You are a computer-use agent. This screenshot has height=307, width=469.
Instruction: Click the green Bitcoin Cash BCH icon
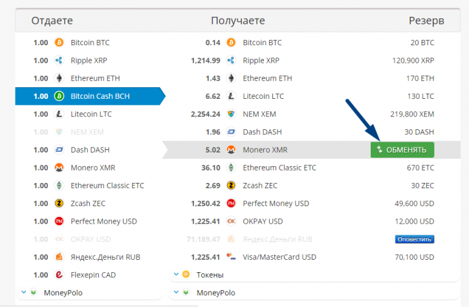59,96
